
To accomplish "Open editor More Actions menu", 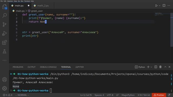I will click(169, 5).
